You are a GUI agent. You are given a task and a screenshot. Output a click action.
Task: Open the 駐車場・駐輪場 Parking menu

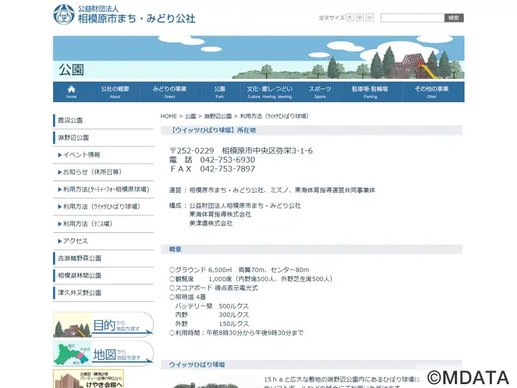pos(370,92)
